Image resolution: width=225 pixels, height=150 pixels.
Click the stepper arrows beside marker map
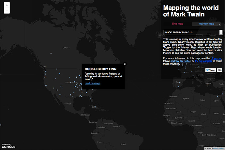click(219, 25)
